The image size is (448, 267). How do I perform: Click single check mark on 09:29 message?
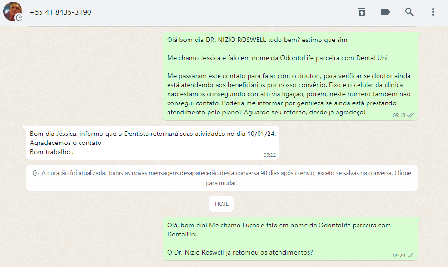click(410, 255)
